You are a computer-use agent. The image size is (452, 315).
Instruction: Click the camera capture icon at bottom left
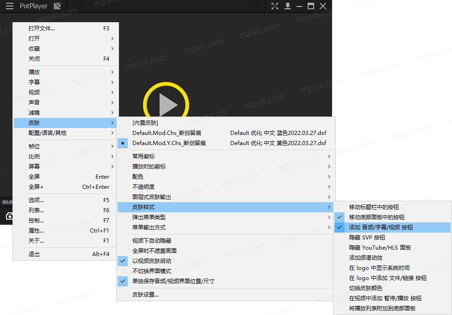click(9, 216)
